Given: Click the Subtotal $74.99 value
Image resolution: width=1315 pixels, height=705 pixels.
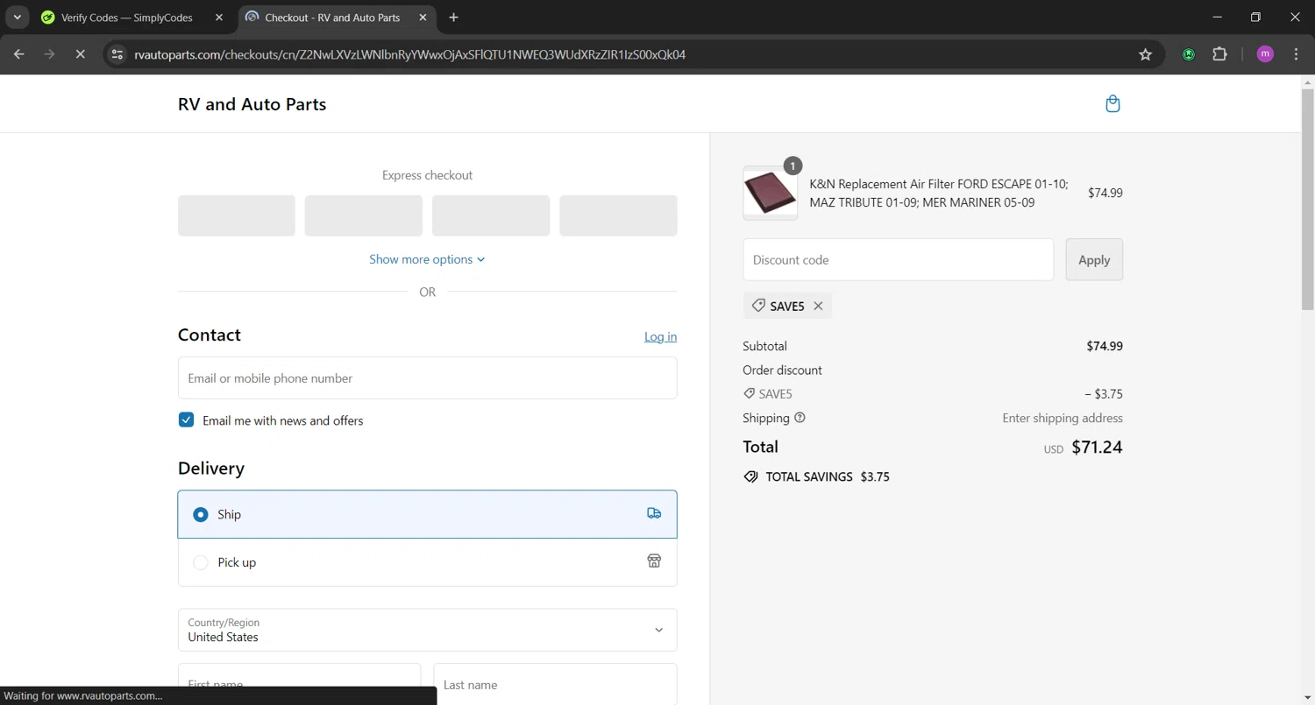Looking at the screenshot, I should (x=1105, y=346).
